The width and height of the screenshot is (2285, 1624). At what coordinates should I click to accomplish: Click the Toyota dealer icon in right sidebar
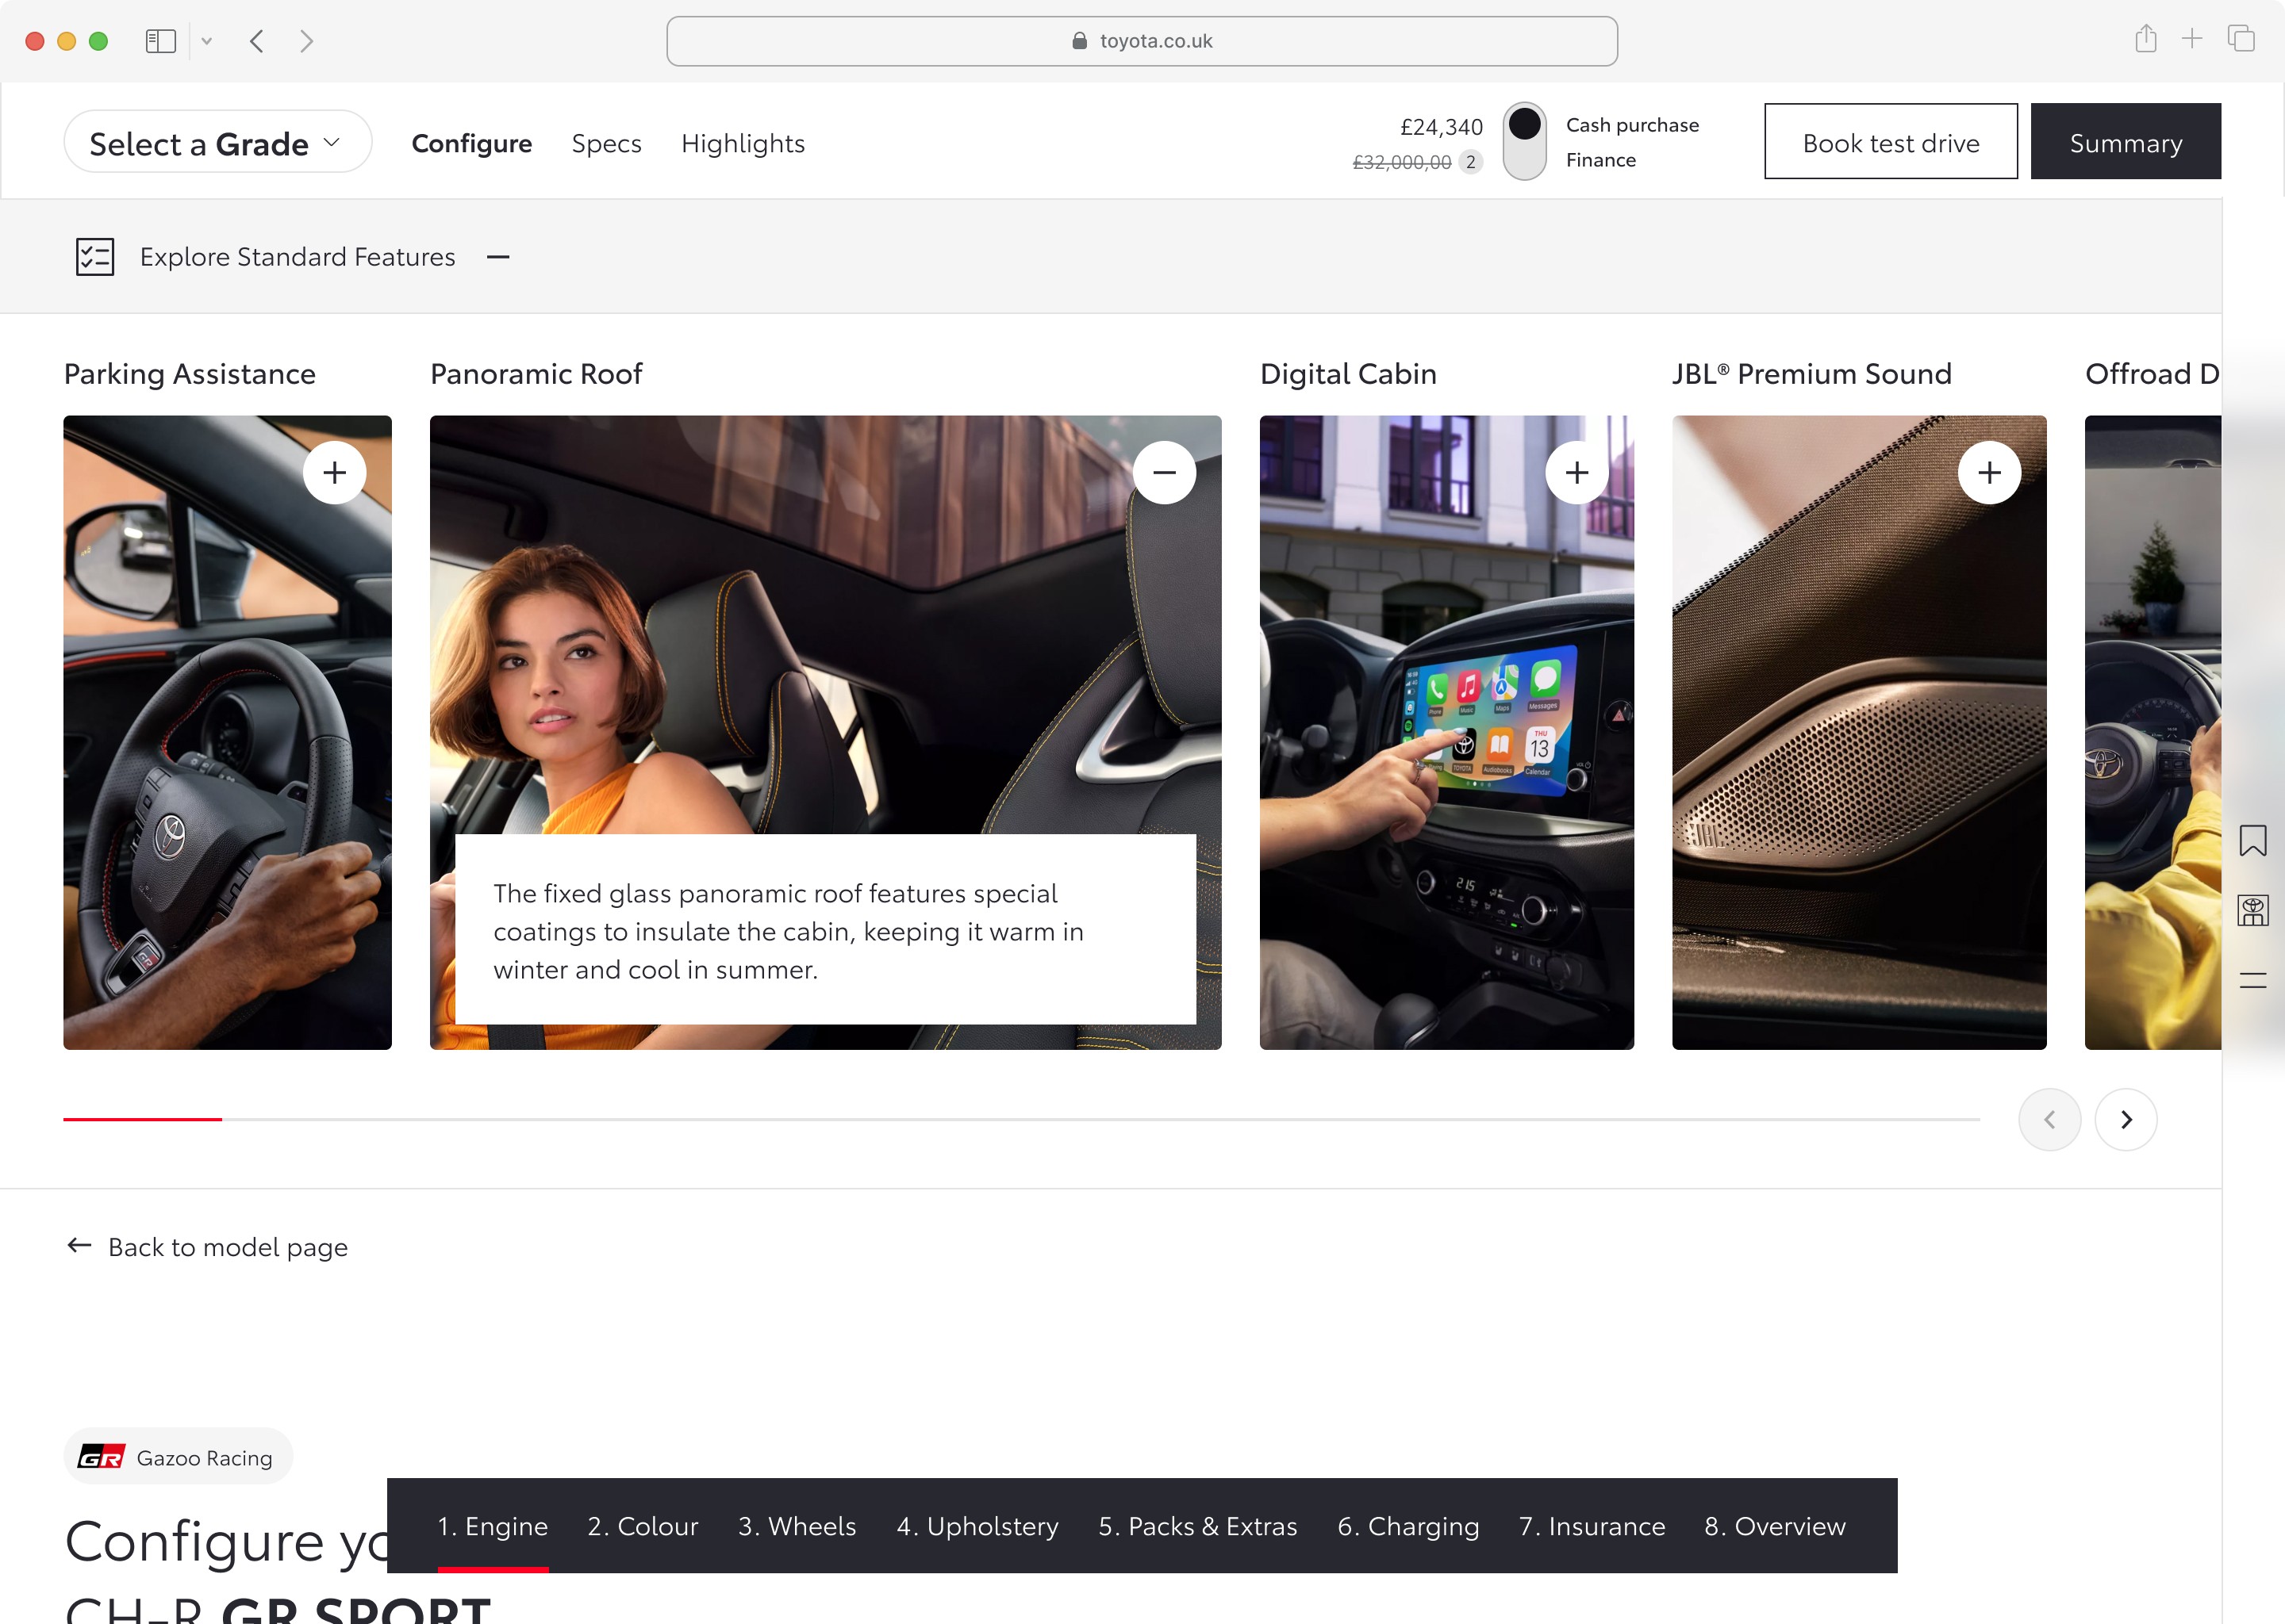pos(2252,910)
